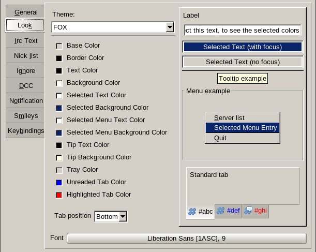Open the DCC settings tab
The image size is (316, 252).
coord(25,85)
